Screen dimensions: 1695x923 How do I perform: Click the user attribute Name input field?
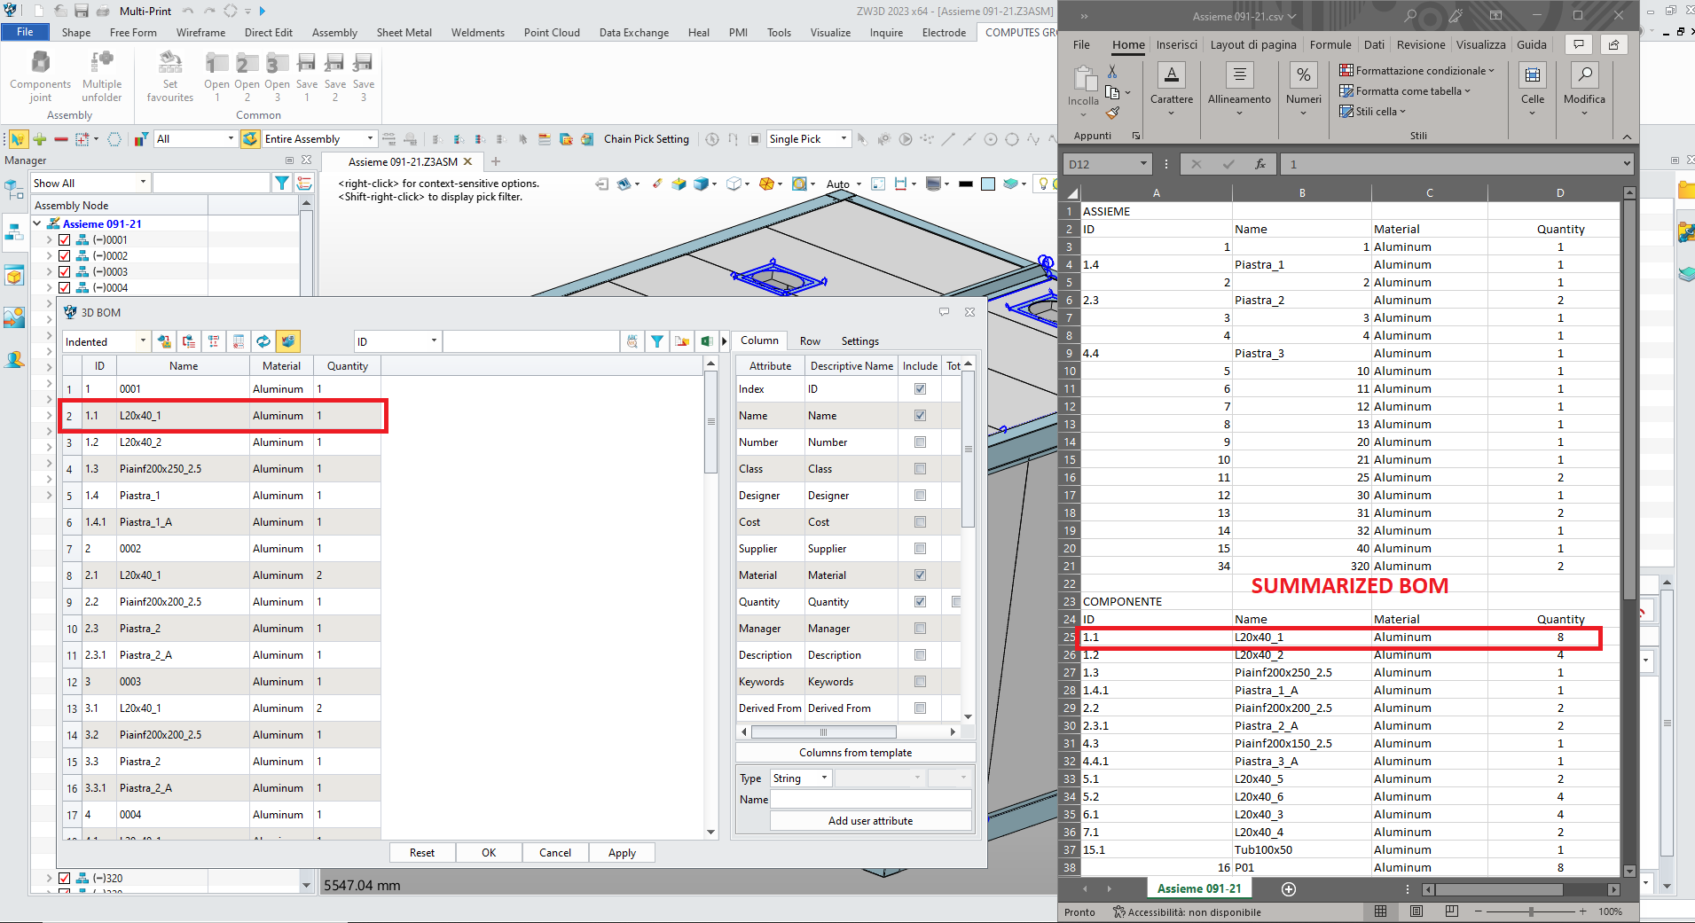(870, 799)
